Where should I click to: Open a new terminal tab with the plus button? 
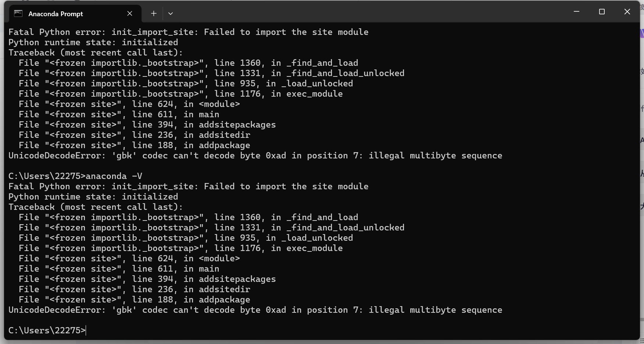tap(153, 13)
